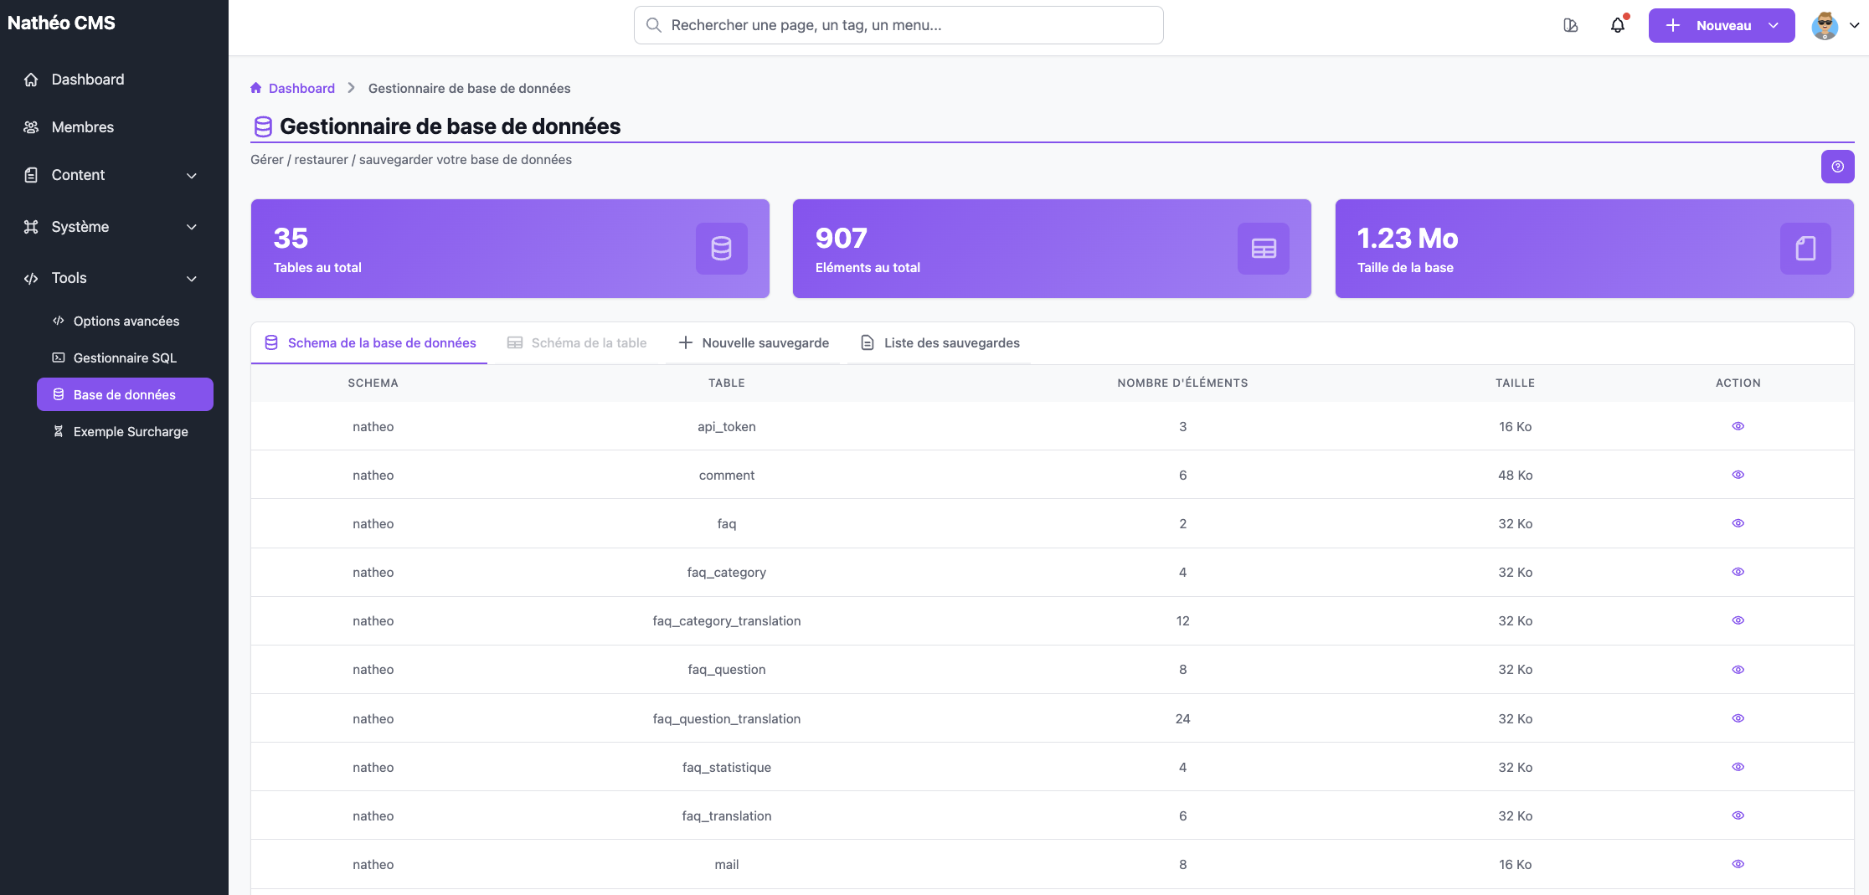Open the Dashboard home icon in breadcrumb
This screenshot has height=895, width=1869.
pos(256,87)
